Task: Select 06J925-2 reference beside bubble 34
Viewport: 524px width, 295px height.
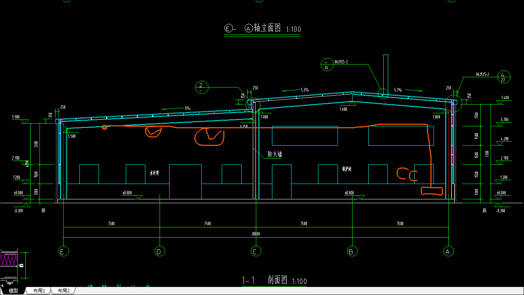Action: point(341,62)
